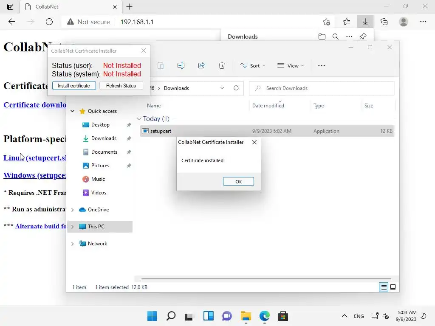Pin the Downloads flyout

tap(363, 37)
